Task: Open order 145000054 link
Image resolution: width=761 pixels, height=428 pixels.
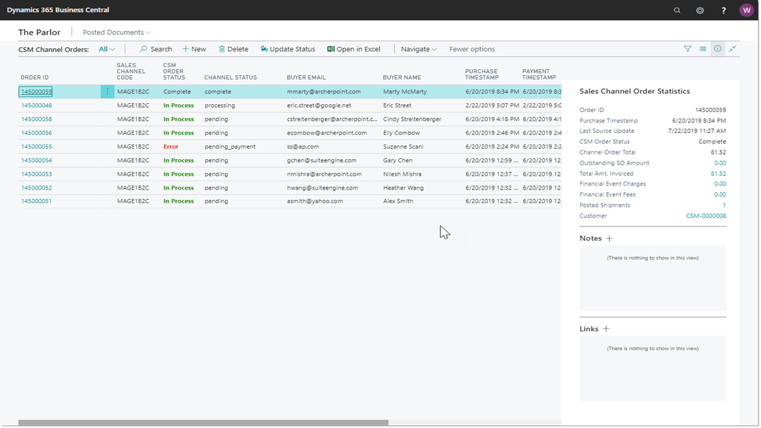Action: [36, 160]
